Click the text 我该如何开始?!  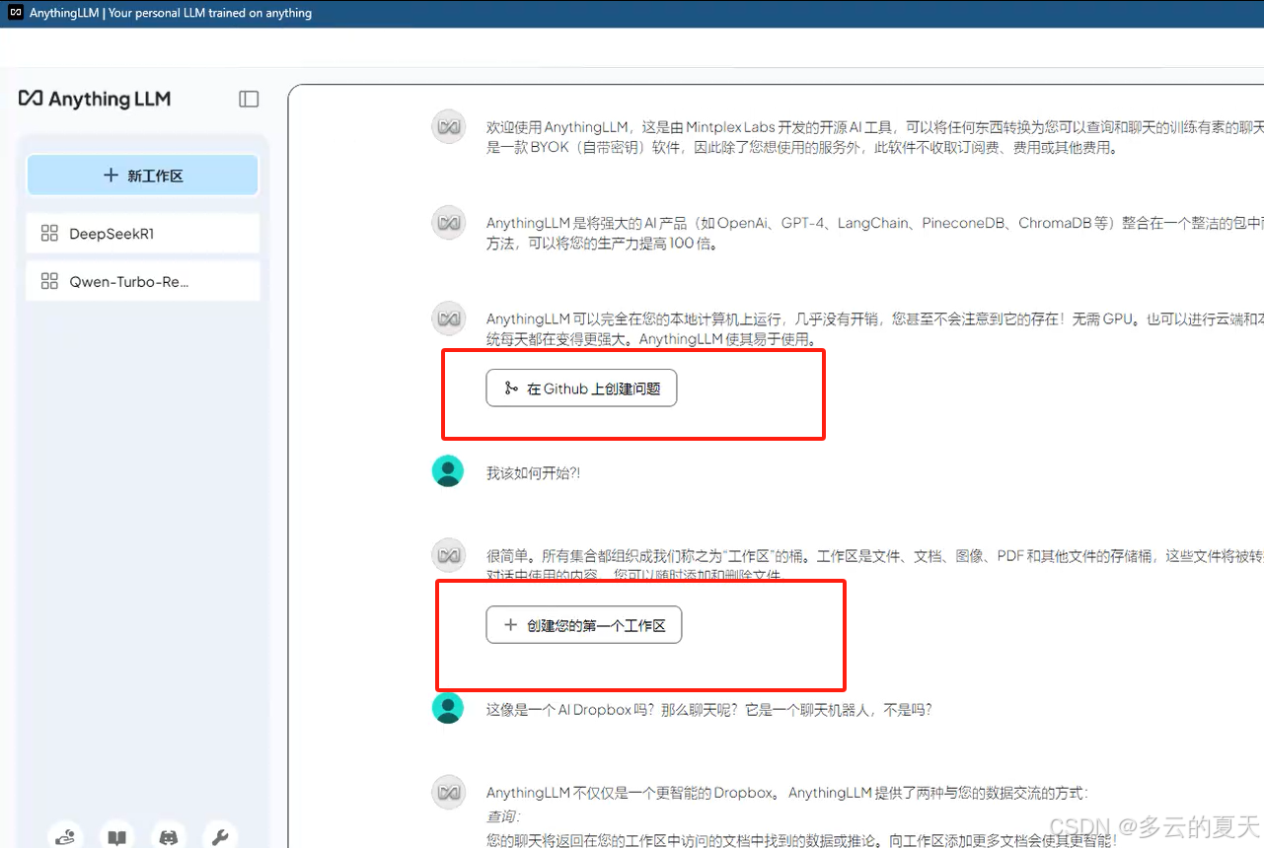pos(533,473)
